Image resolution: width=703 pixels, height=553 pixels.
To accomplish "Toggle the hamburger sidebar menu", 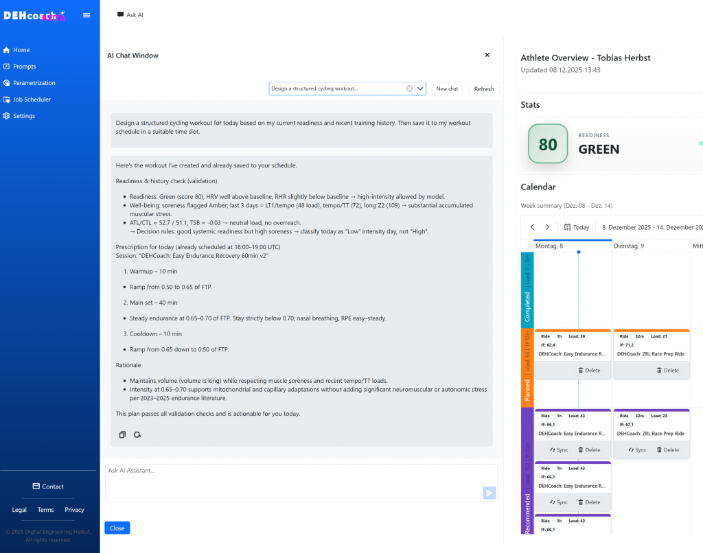I will [87, 15].
